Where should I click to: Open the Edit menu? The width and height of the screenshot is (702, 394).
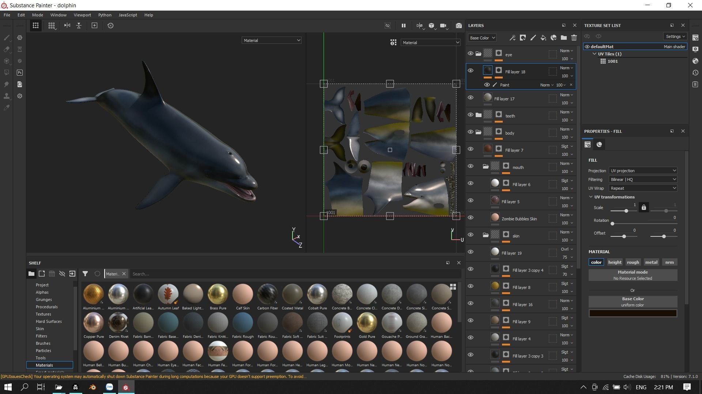[x=21, y=15]
